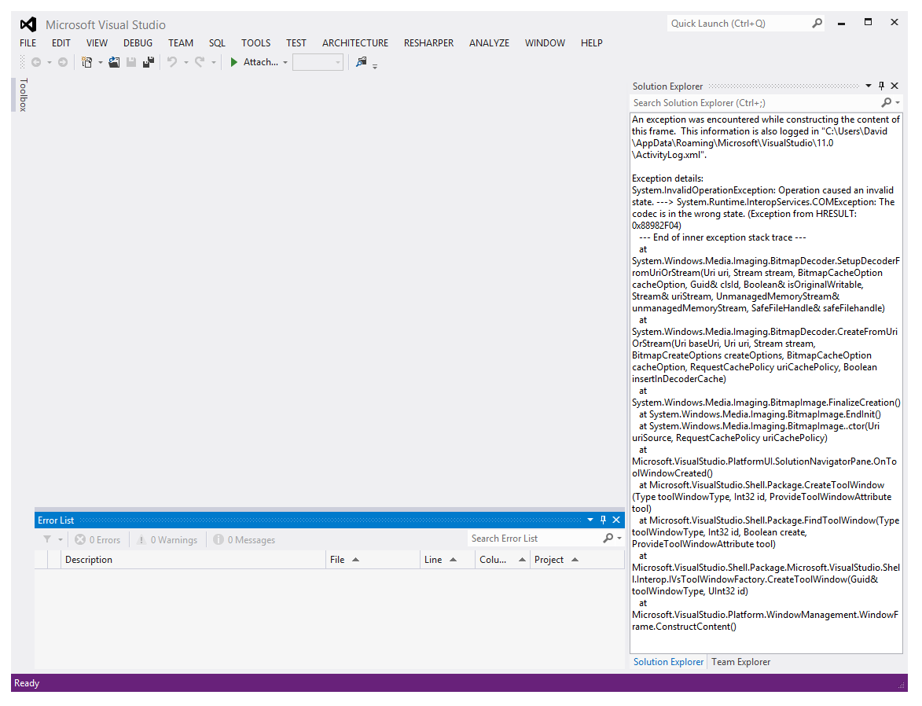
Task: Click the Navigate Forward arrow icon
Action: coord(63,62)
